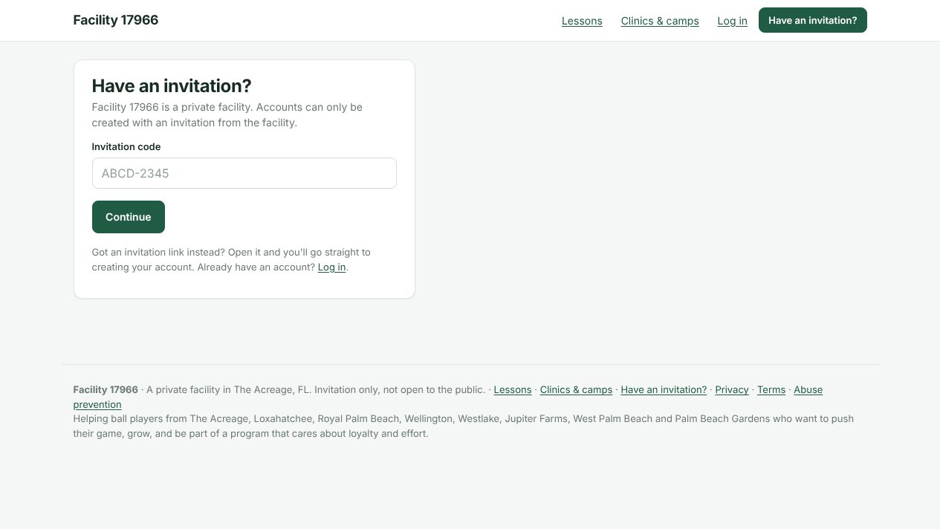The width and height of the screenshot is (940, 529).
Task: Open the Lessons link in the footer
Action: (x=513, y=389)
